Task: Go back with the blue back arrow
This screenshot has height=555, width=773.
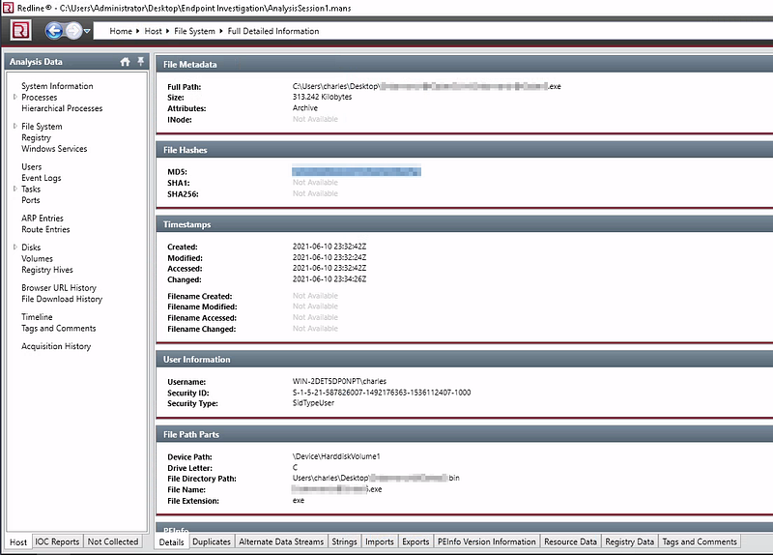Action: pyautogui.click(x=54, y=31)
